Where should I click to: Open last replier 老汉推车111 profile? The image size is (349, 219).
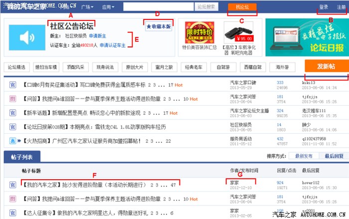click(x=314, y=111)
